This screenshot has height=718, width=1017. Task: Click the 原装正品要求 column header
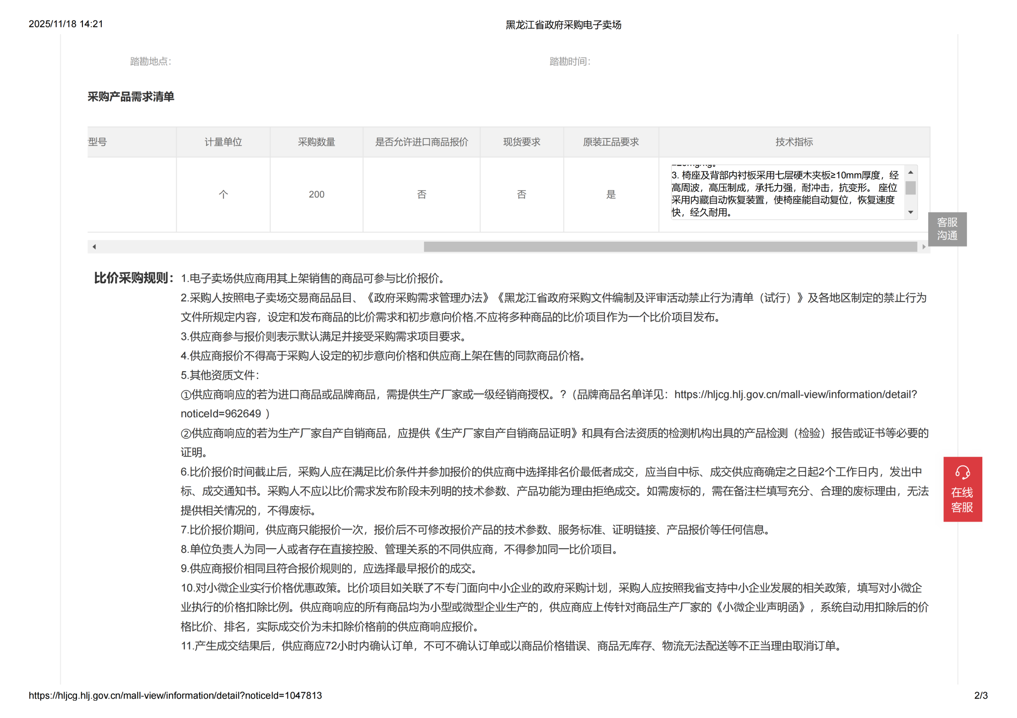[610, 142]
